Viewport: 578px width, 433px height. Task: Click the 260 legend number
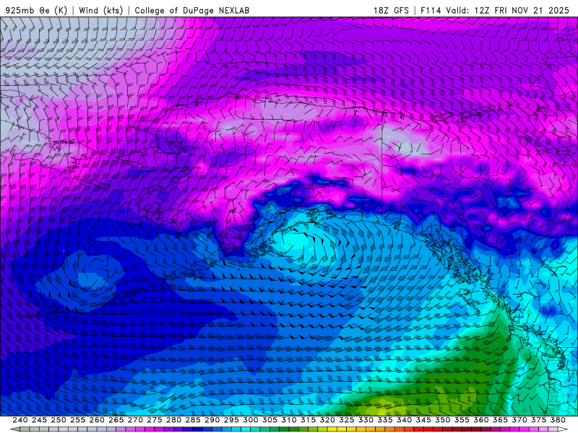[97, 420]
